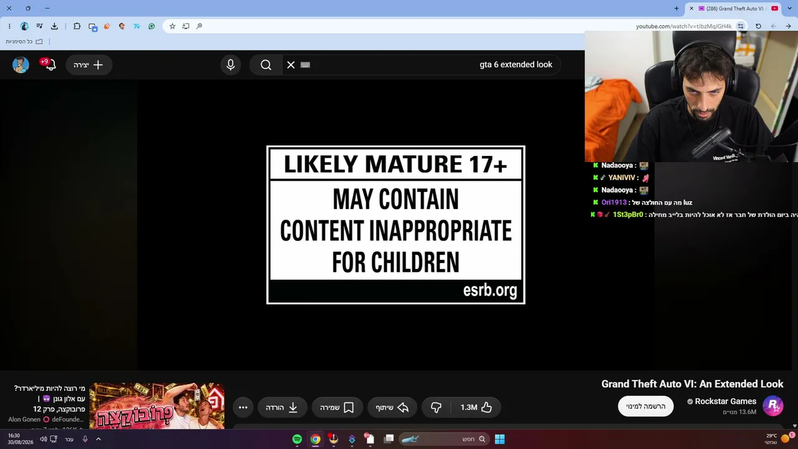
Task: Open Chrome from the taskbar
Action: click(x=315, y=439)
